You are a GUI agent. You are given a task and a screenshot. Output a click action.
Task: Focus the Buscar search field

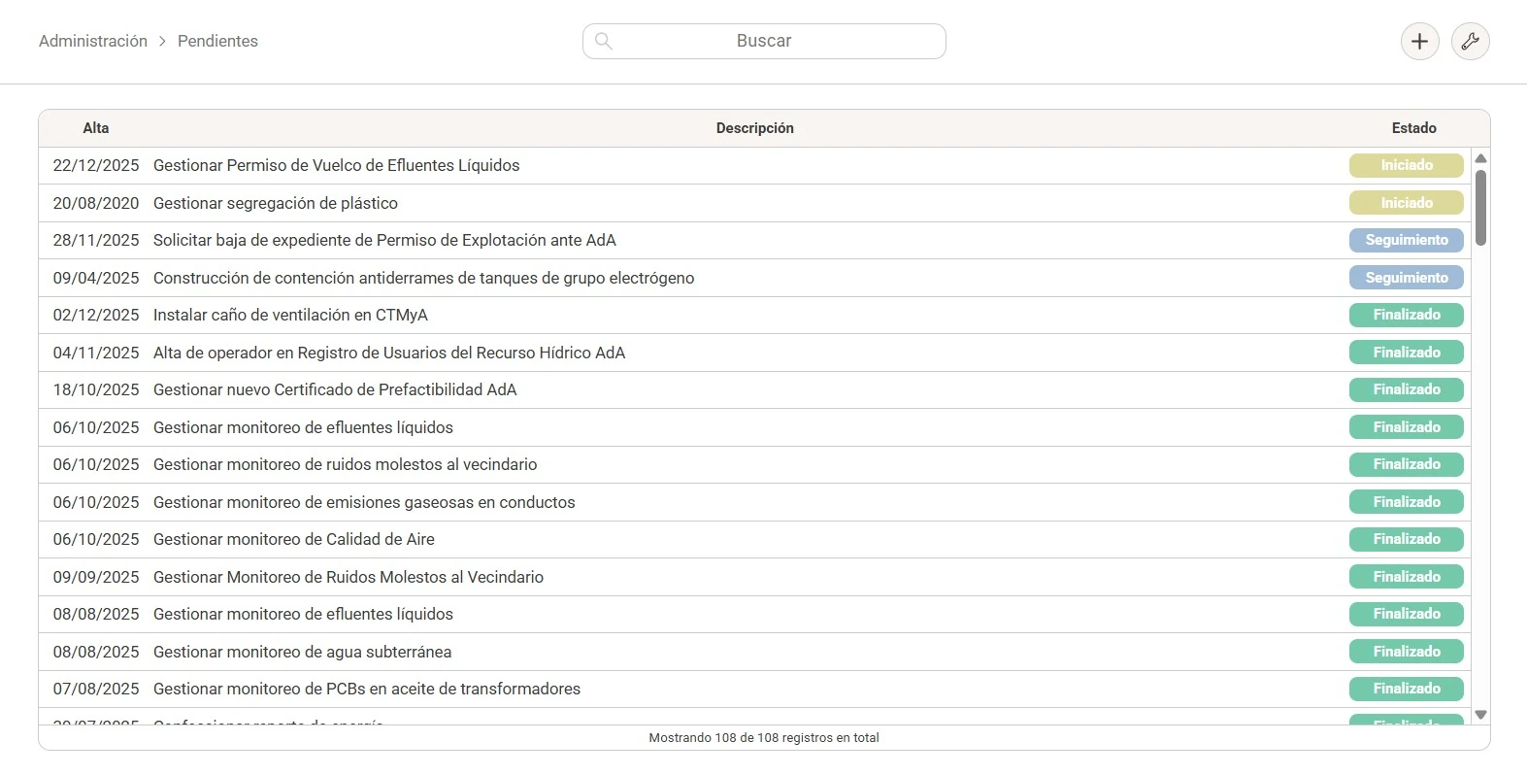pos(764,41)
